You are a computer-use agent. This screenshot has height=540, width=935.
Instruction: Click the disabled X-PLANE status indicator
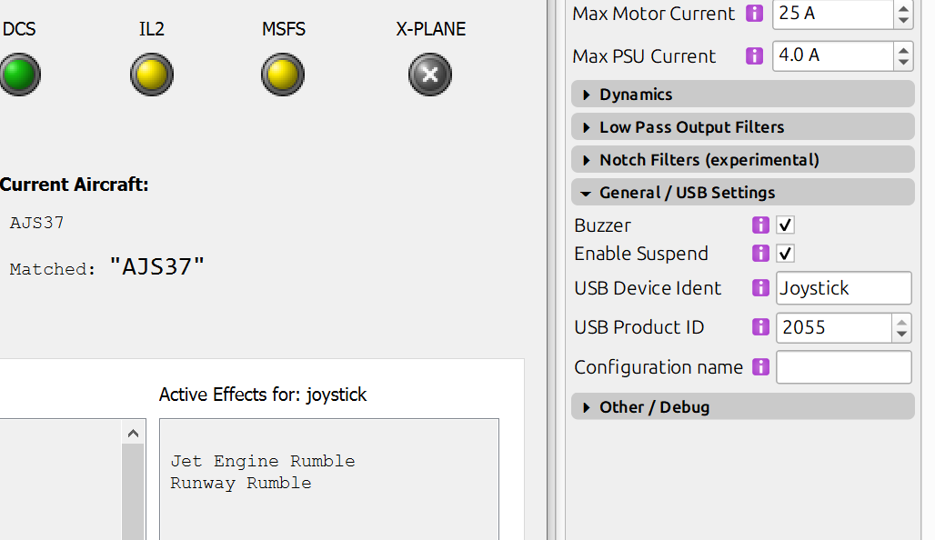pos(430,74)
